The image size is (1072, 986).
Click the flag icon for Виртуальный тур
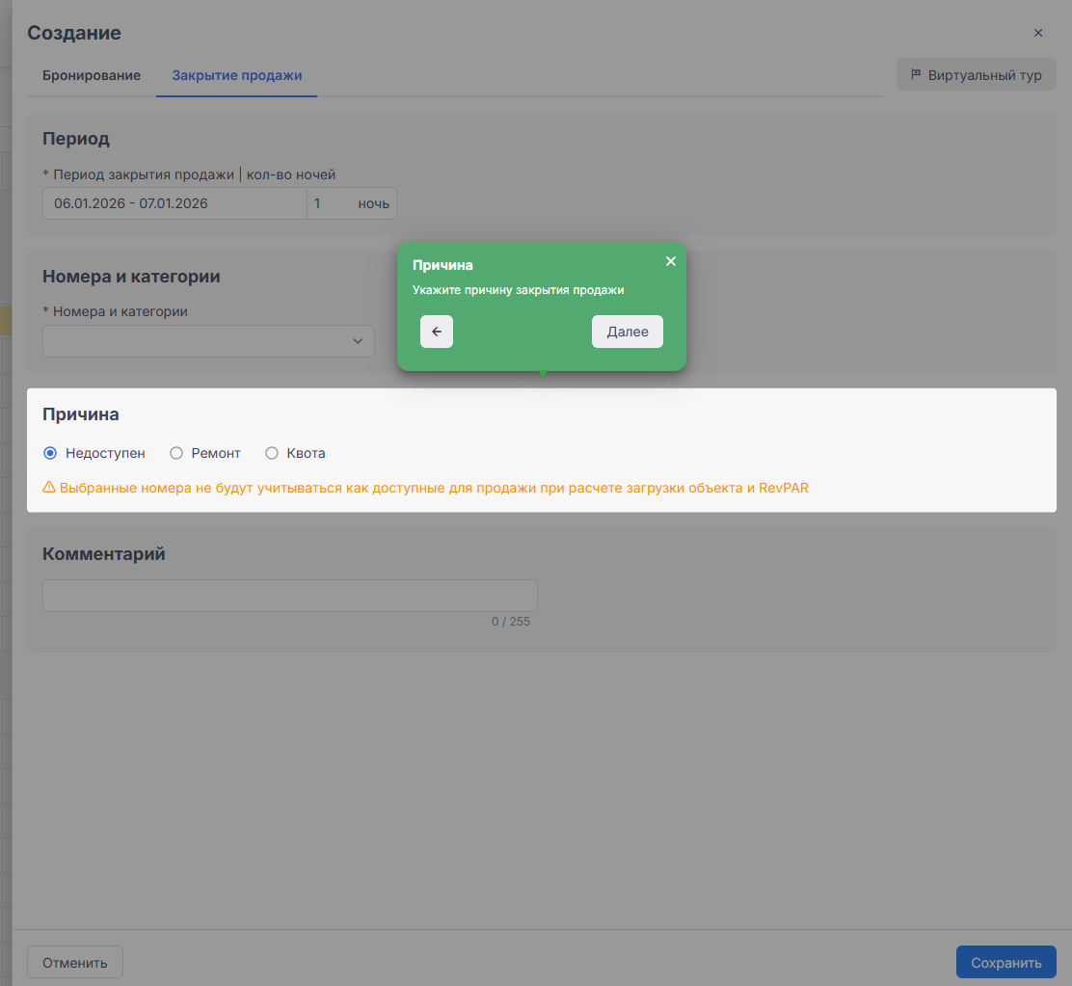(x=916, y=74)
